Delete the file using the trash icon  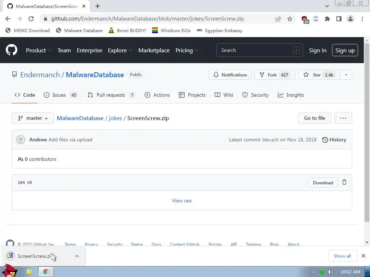(344, 182)
